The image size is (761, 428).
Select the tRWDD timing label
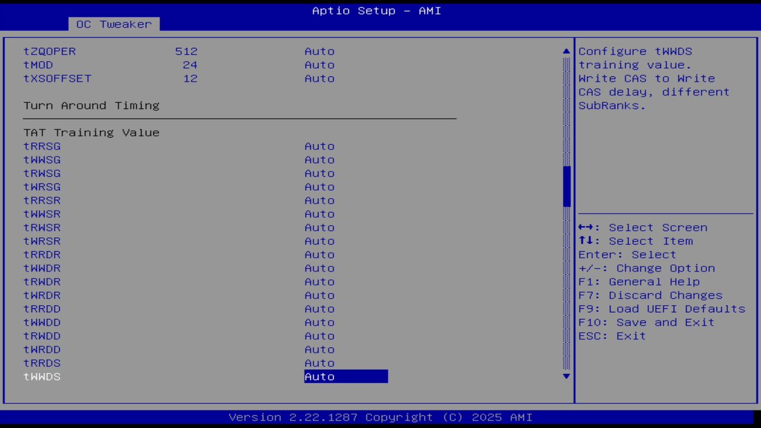coord(42,336)
